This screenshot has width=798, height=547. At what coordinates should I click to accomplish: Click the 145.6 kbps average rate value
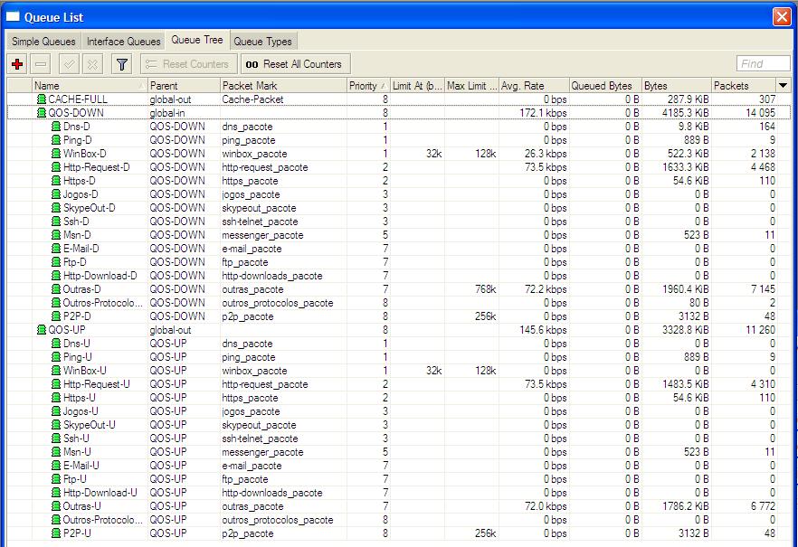pyautogui.click(x=543, y=330)
